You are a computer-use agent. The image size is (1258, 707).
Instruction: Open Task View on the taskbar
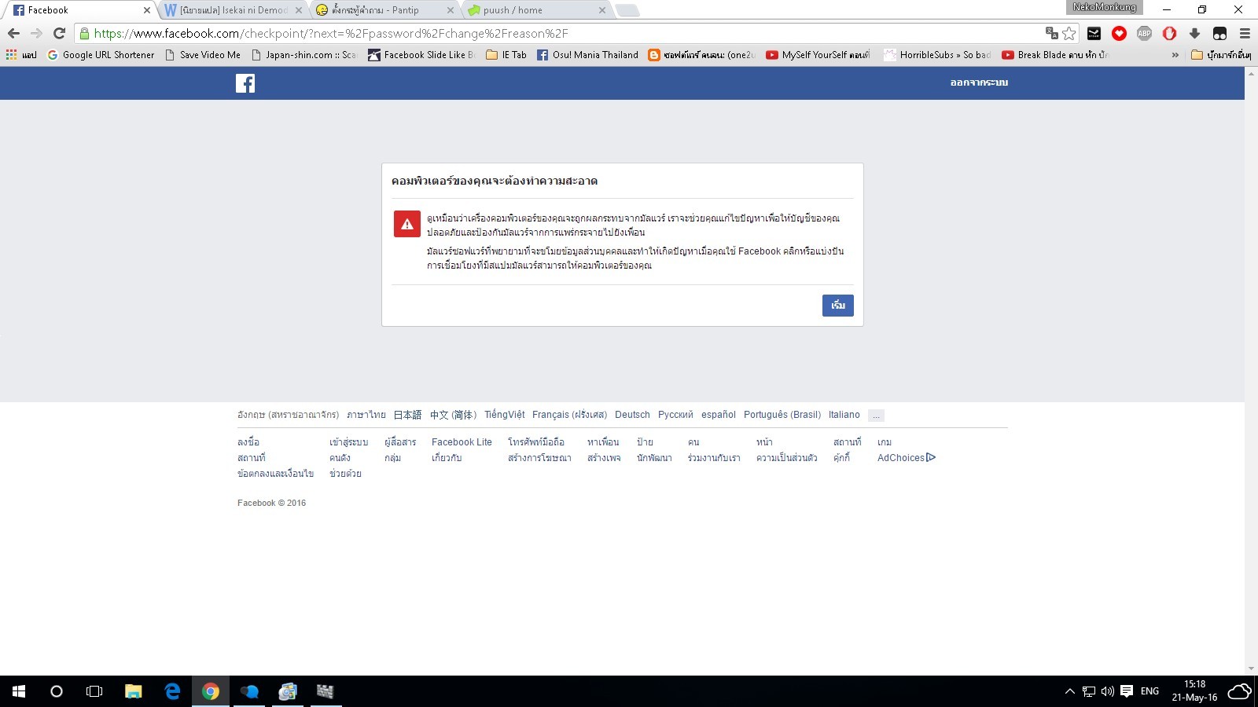coord(94,691)
